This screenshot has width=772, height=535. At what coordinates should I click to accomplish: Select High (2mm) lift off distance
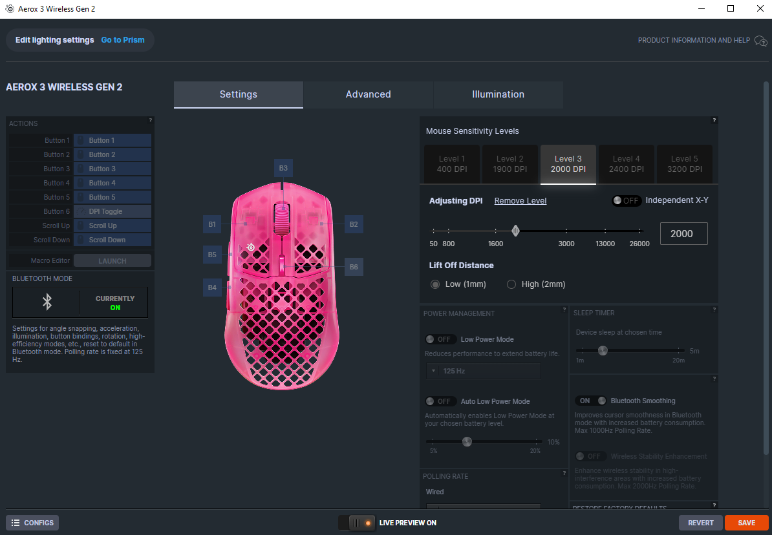[x=511, y=284]
